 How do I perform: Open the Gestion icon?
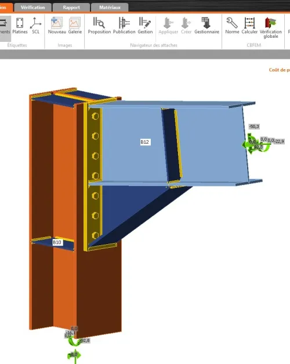click(145, 26)
